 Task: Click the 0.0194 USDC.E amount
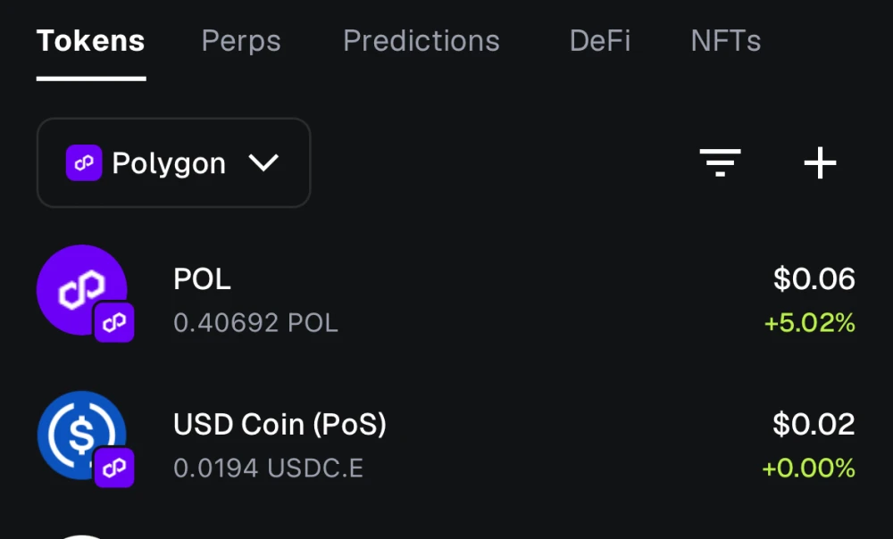268,469
